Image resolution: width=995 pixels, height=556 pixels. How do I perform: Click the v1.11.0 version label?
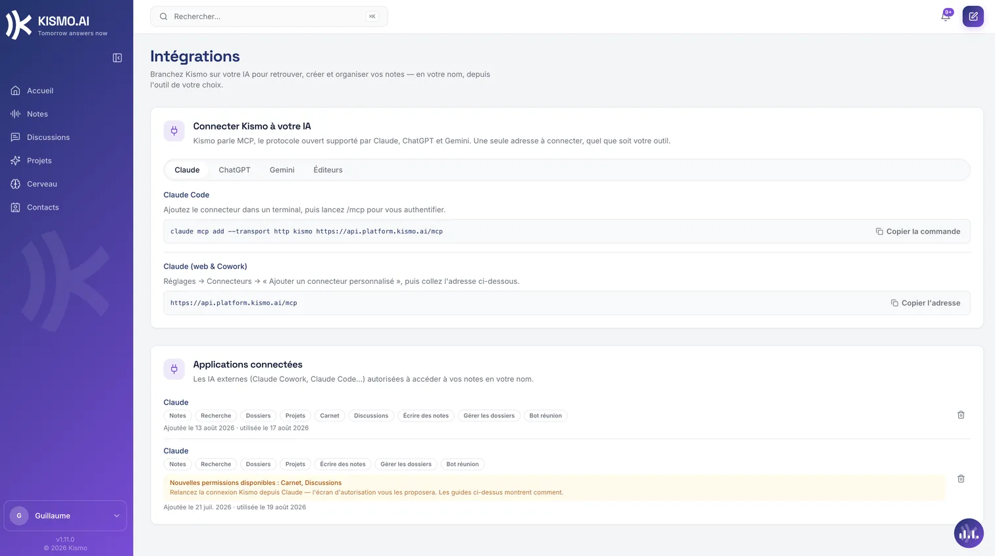point(65,540)
